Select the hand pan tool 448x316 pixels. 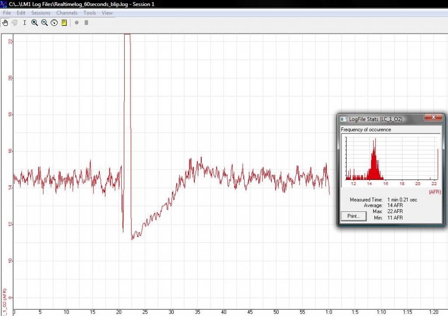pos(5,22)
